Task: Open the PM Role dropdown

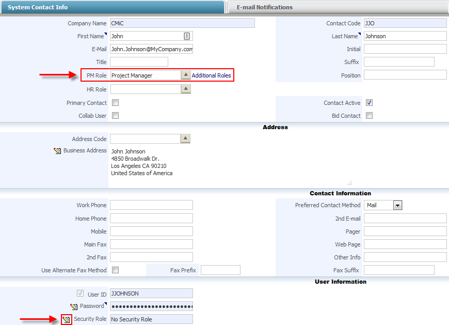Action: click(x=186, y=75)
